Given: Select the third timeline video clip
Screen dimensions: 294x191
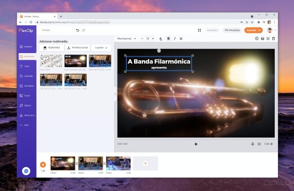Looking at the screenshot, I should (118, 164).
